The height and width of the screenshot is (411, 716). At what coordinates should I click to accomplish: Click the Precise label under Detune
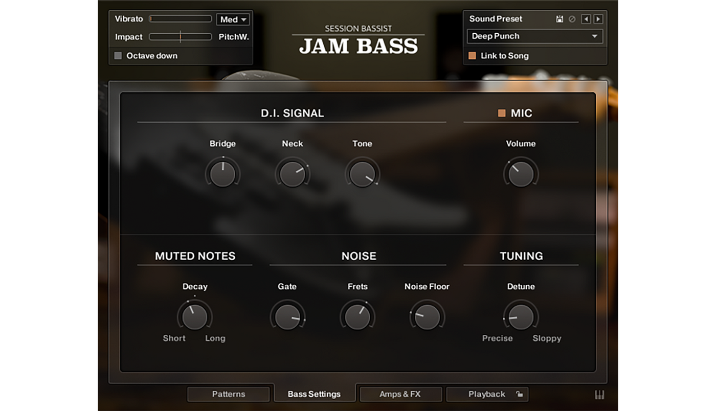(x=497, y=338)
